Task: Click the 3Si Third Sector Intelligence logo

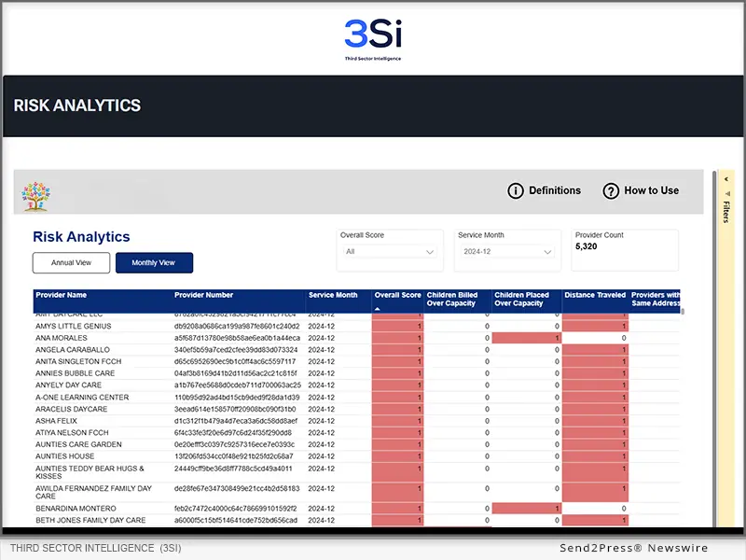Action: tap(372, 35)
